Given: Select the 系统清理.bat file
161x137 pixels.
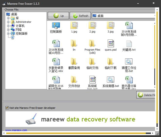Looking at the screenshot, I should (x=111, y=82).
